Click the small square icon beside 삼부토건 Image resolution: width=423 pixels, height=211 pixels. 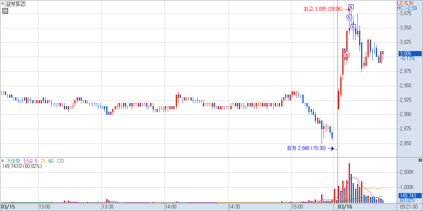(x=3, y=4)
